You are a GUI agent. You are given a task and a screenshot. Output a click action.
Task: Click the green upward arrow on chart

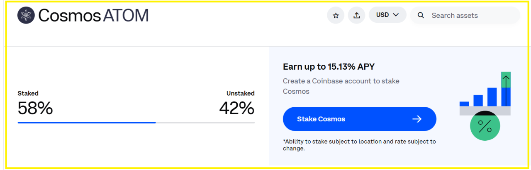click(506, 80)
